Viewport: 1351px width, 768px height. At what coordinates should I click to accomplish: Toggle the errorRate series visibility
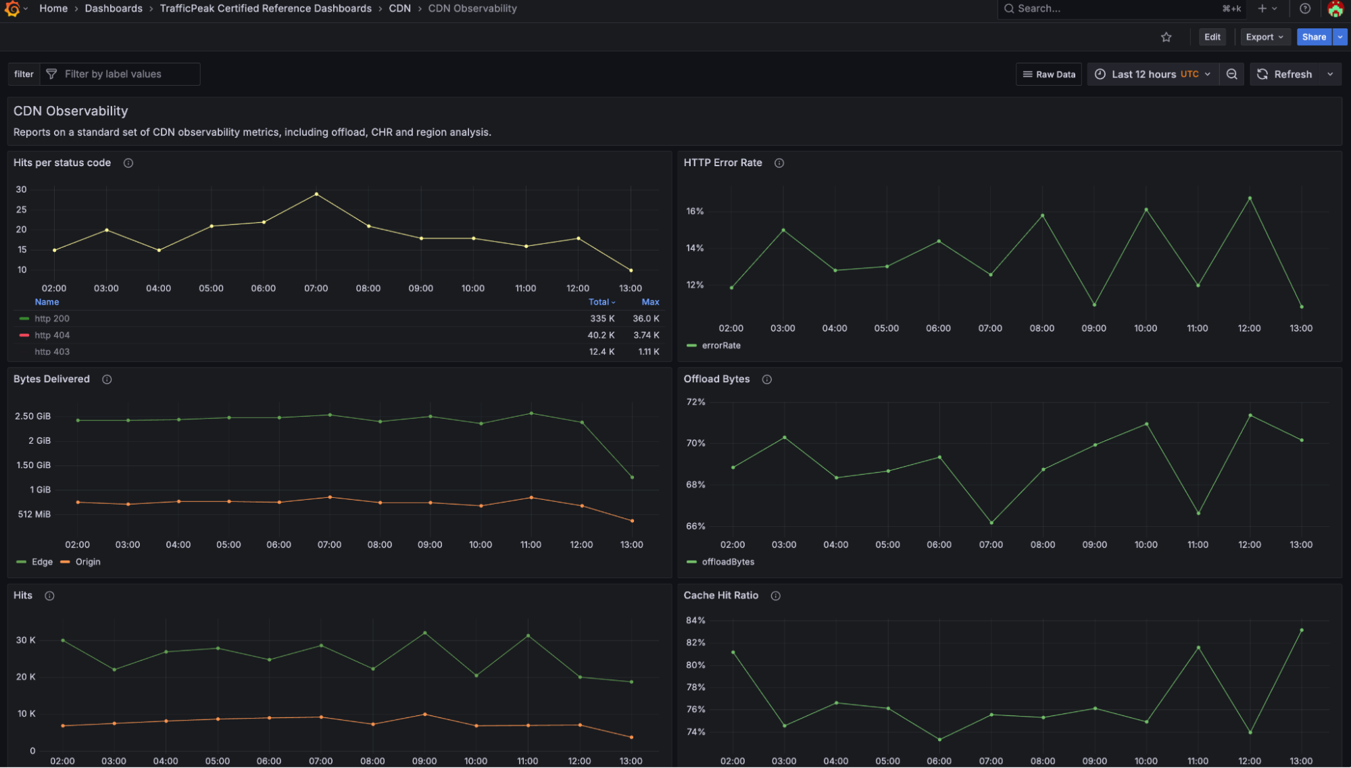(722, 345)
